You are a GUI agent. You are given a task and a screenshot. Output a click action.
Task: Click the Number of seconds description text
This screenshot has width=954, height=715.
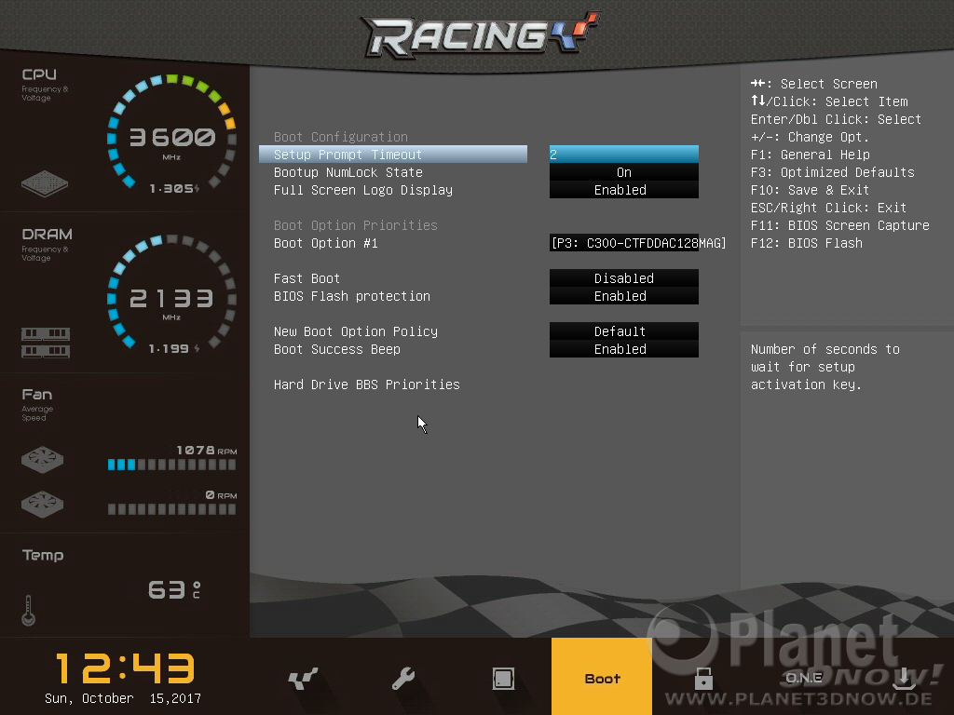pyautogui.click(x=825, y=367)
